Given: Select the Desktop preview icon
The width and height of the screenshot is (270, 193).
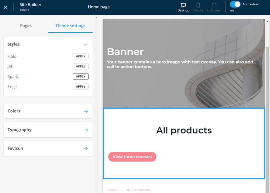Looking at the screenshot, I should 183,7.
